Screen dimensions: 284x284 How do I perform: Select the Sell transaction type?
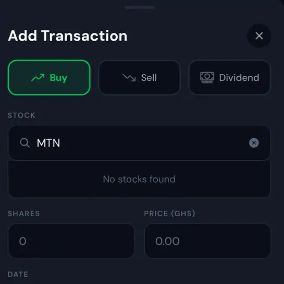point(140,77)
